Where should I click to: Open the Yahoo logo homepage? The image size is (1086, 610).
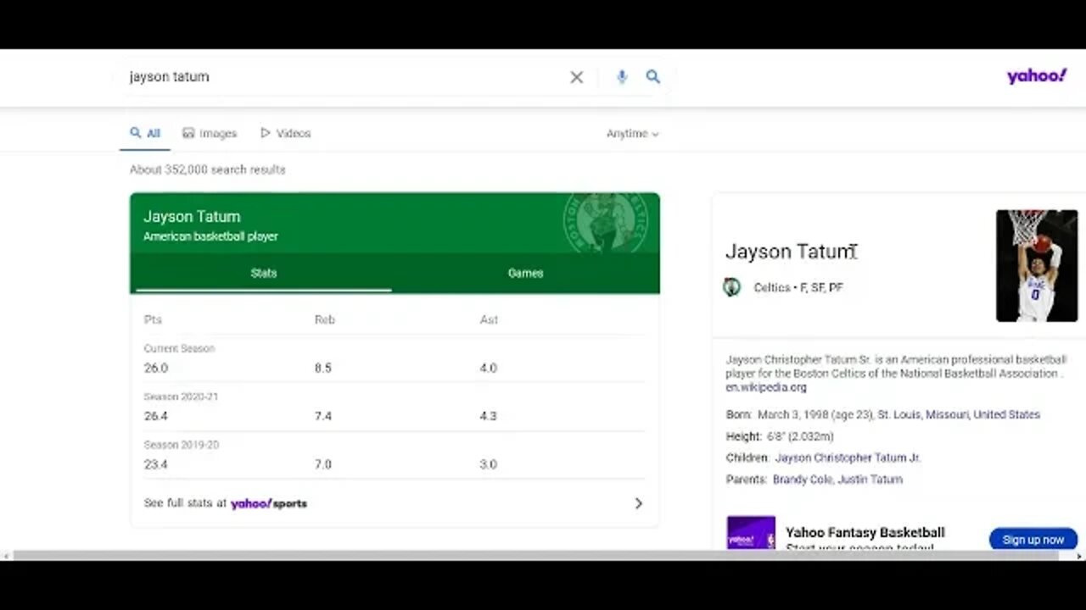click(1037, 76)
